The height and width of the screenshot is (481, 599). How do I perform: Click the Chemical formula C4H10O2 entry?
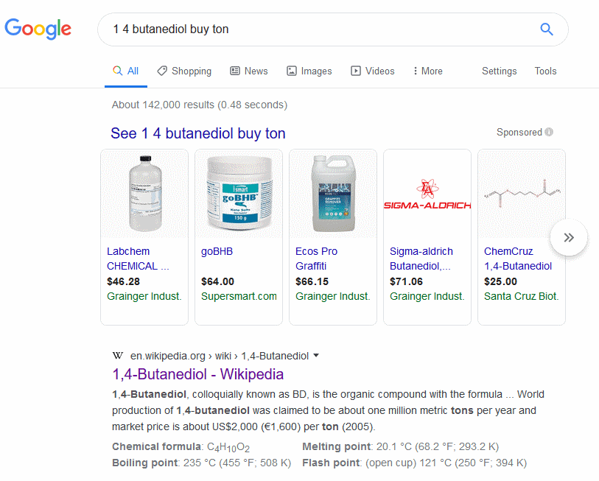coord(181,447)
